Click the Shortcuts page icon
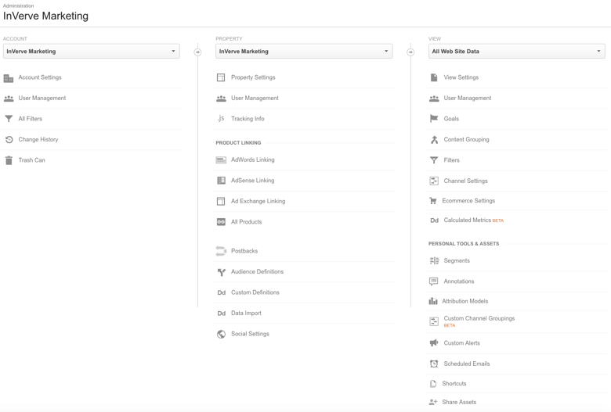 tap(433, 384)
